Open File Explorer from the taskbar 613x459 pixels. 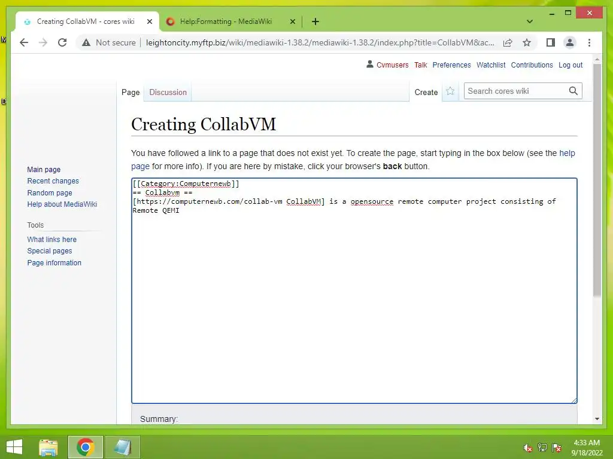(x=48, y=447)
